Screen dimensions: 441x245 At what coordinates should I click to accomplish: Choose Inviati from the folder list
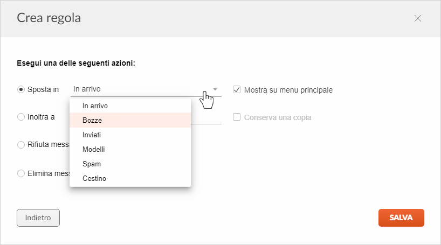130,135
